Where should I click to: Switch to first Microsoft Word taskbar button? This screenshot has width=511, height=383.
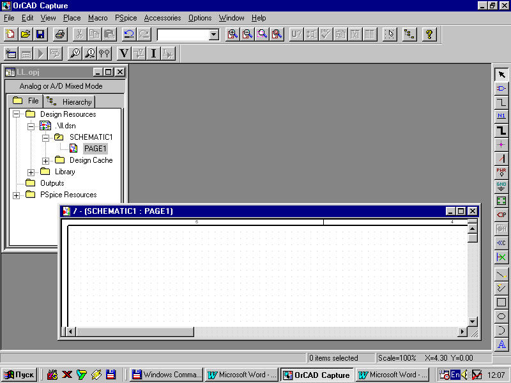[x=242, y=375]
